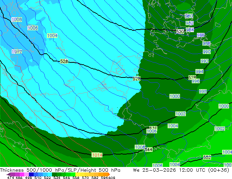Viewport: 232px width, 179px height.
Task: Click the 'We 25-03-2026 12:00 UTC (00+36)' timestamp
Action: [x=181, y=170]
